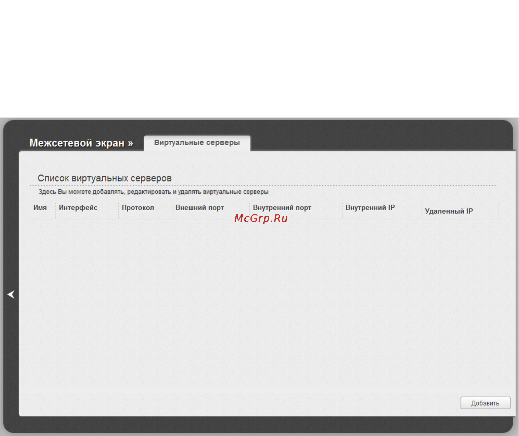Click the dark frame border below the panel
519x436 pixels.
pos(258,424)
